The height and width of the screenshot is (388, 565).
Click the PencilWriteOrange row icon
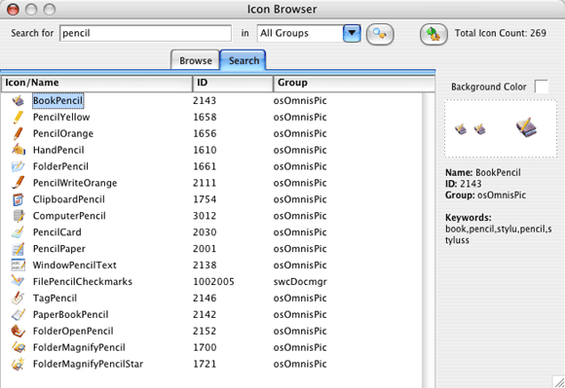[18, 183]
